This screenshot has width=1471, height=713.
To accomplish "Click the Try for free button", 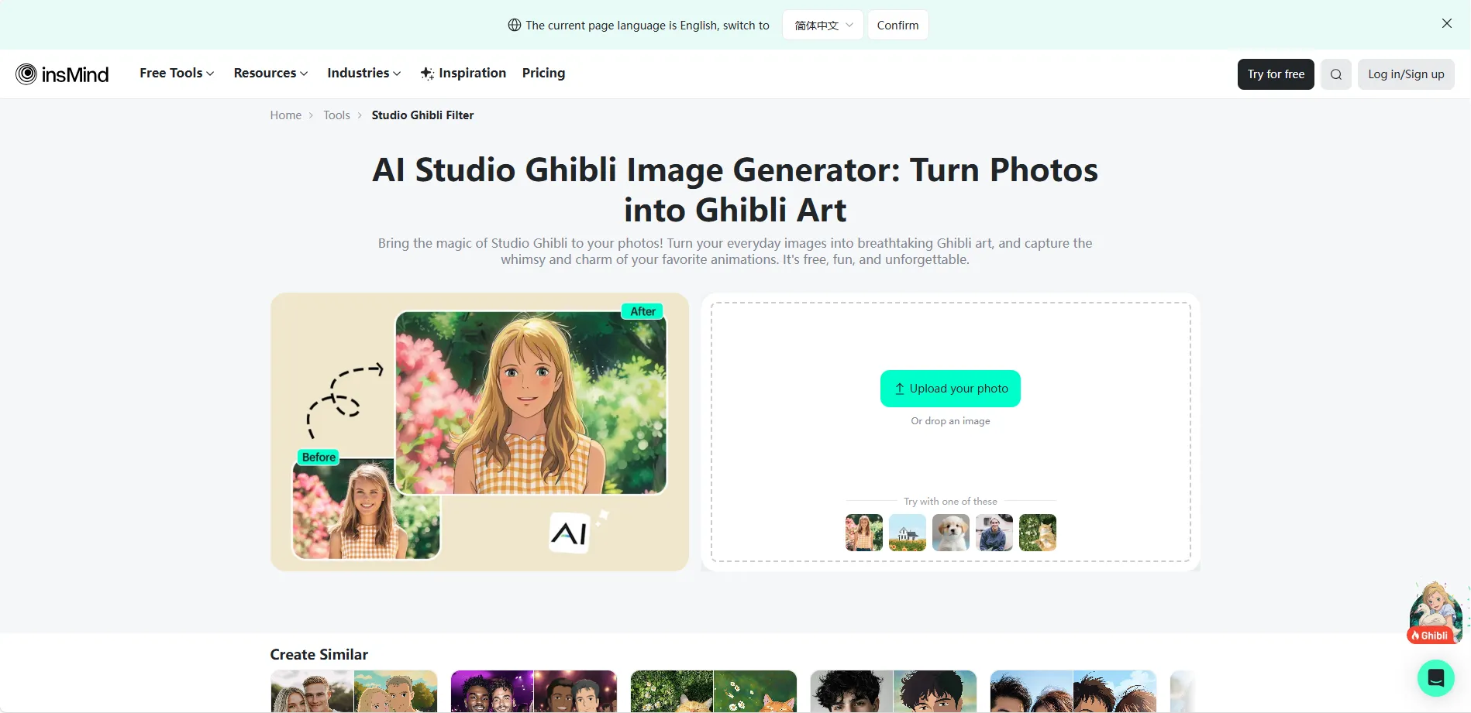I will click(x=1276, y=74).
